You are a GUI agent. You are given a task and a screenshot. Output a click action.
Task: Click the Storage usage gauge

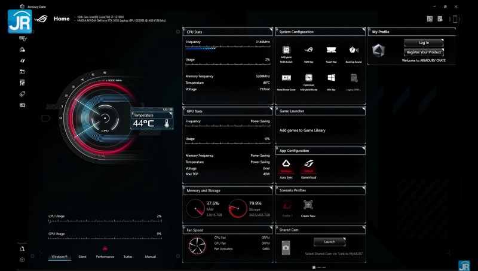tap(238, 208)
